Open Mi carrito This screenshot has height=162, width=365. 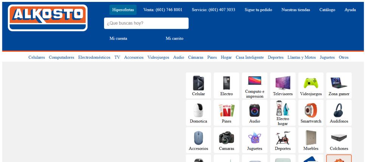coord(175,39)
